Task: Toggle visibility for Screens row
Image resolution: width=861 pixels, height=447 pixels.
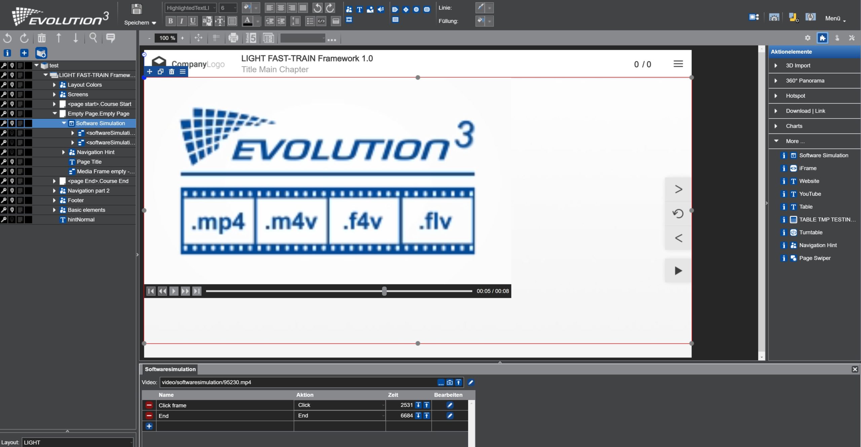Action: click(12, 94)
